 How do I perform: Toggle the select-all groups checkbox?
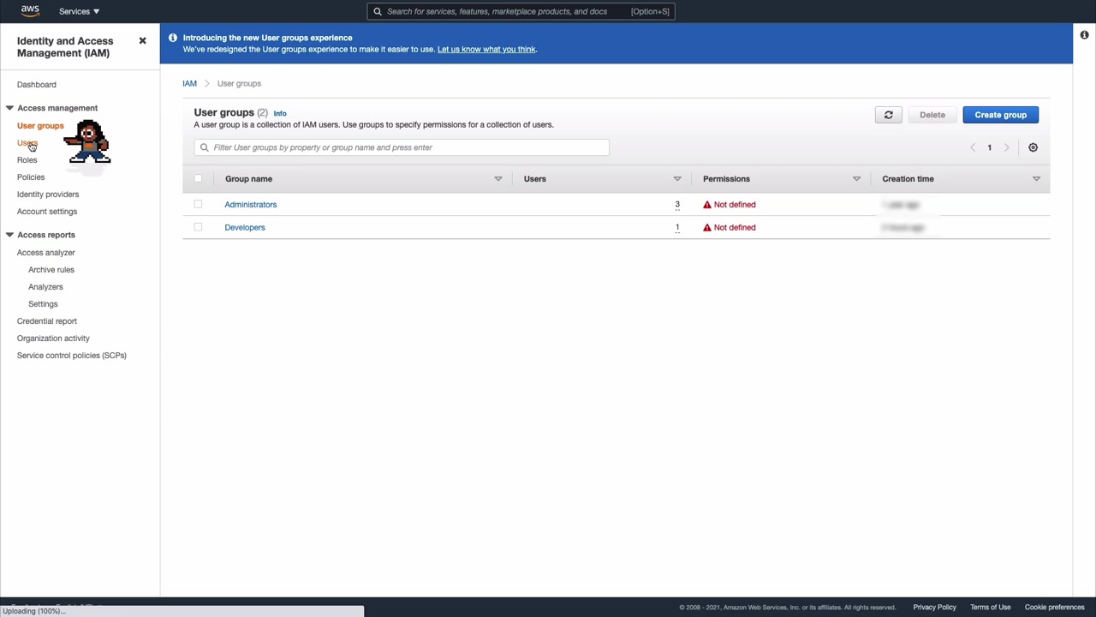tap(198, 178)
